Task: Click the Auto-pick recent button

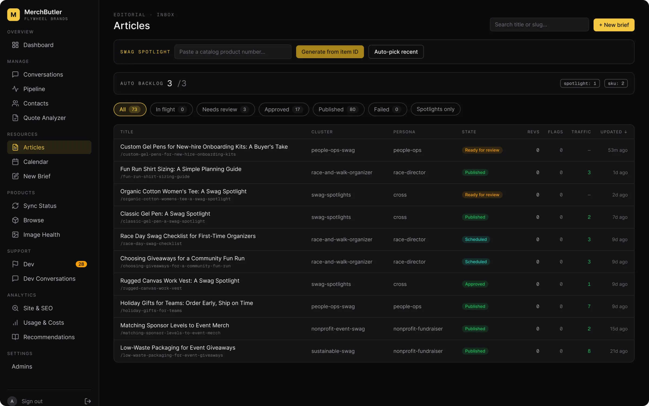Action: tap(396, 52)
